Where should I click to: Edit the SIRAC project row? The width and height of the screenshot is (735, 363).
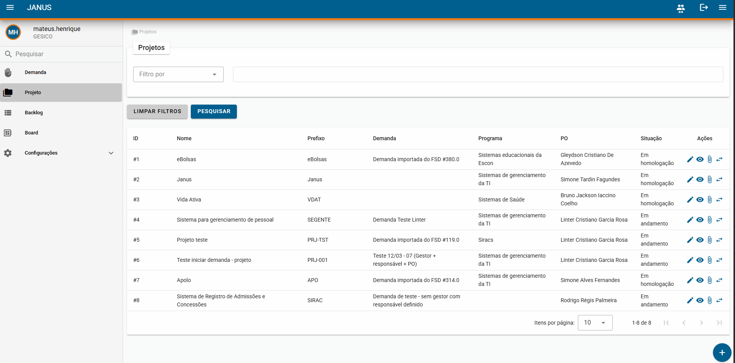690,300
